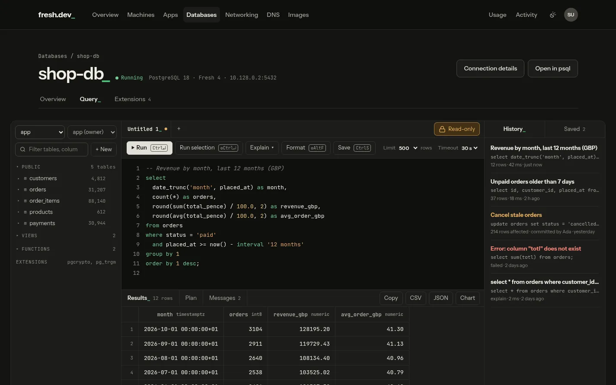Create a new table with + New
The image size is (616, 385).
click(x=104, y=149)
